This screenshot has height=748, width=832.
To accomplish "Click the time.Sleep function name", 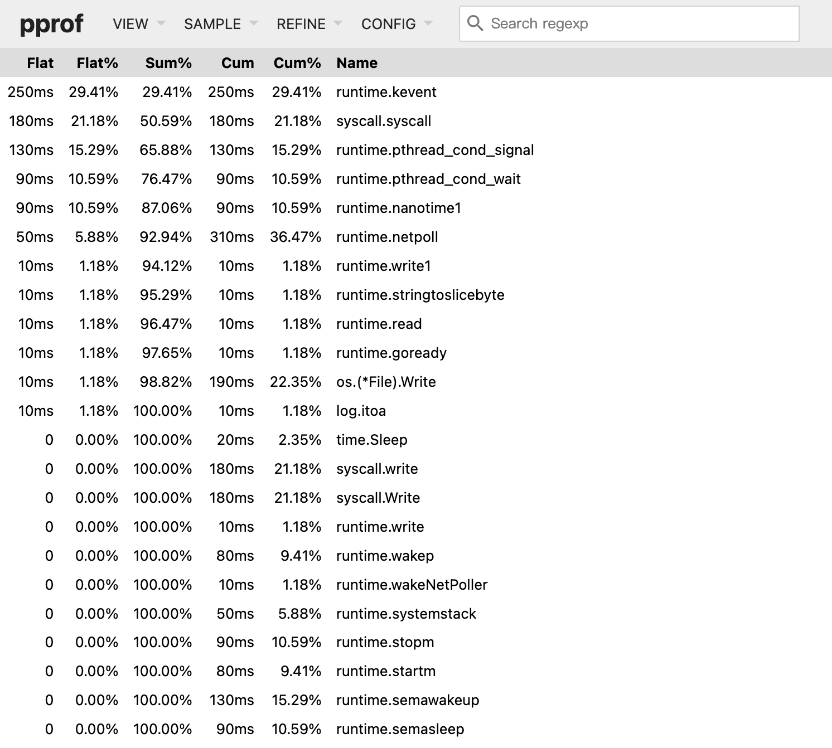I will [x=371, y=440].
